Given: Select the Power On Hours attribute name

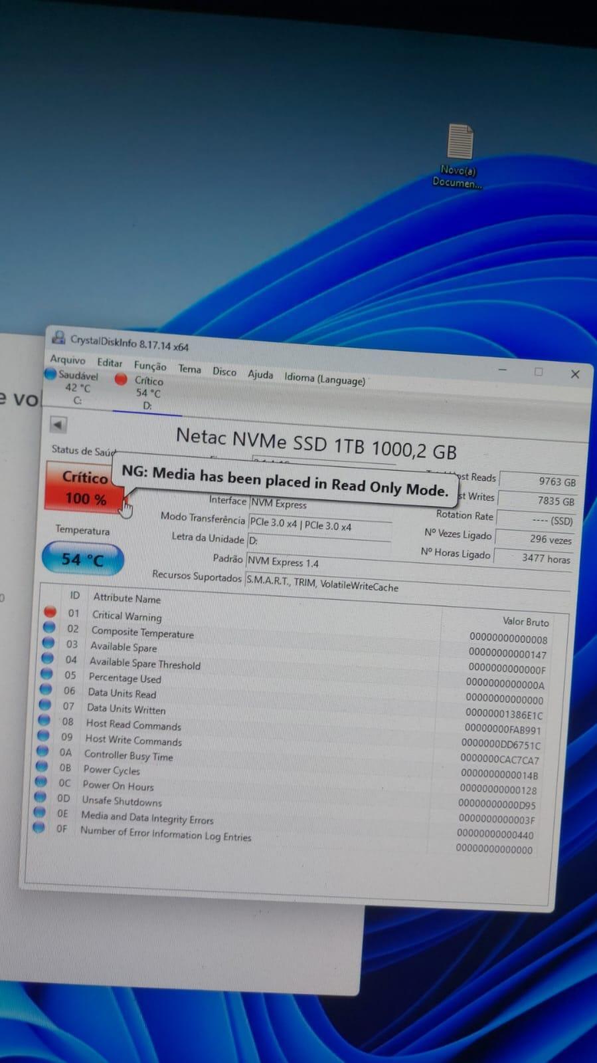Looking at the screenshot, I should pyautogui.click(x=118, y=785).
